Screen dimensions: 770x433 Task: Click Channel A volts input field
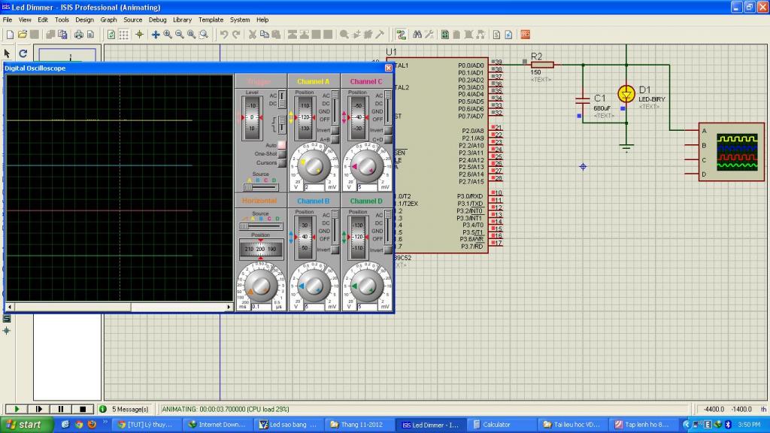(314, 187)
